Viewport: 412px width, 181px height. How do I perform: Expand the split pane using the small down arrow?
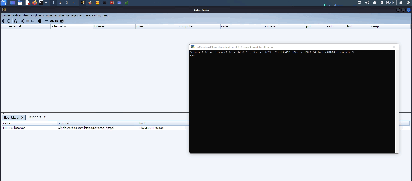coord(7,113)
